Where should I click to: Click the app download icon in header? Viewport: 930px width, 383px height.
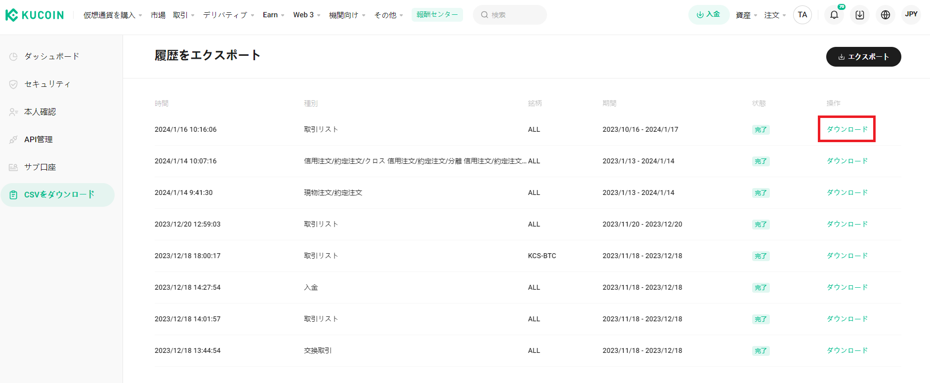pos(860,15)
